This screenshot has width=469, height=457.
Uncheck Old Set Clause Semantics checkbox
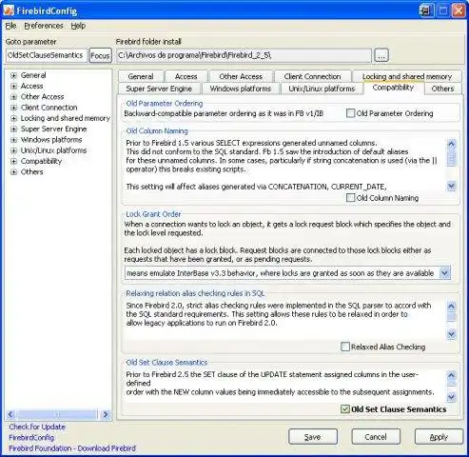pos(345,409)
